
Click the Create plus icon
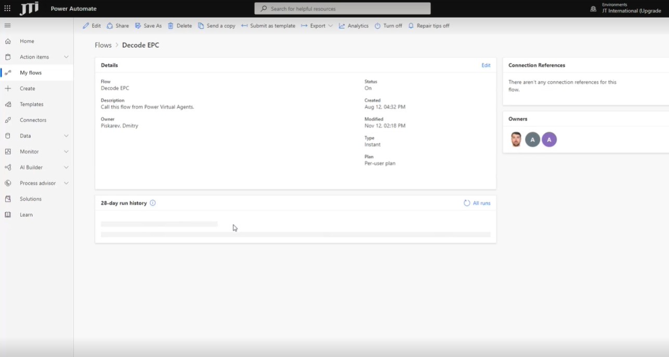click(x=8, y=88)
